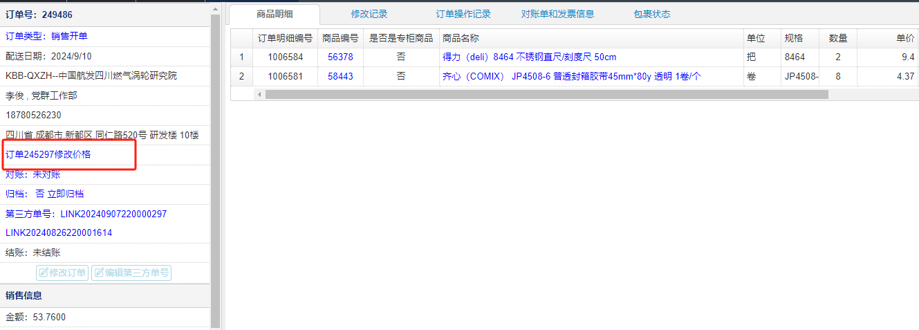The image size is (919, 330).
Task: Select order detail number 1006581
Action: click(x=286, y=76)
